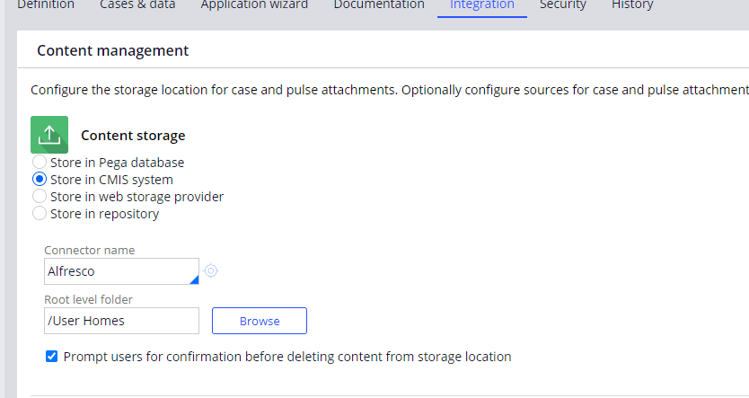This screenshot has height=398, width=749.
Task: Go to the Application wizard tab
Action: point(254,5)
